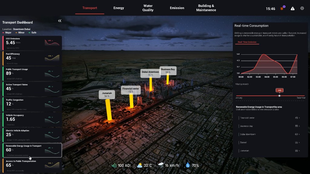Viewport: 310px width, 174px height.
Task: Go to the Emission tab
Action: pos(177,8)
